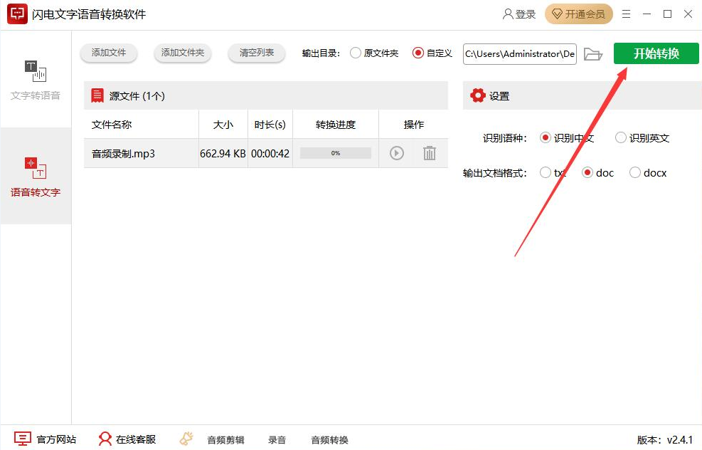Click the 添加文件 button

pyautogui.click(x=108, y=53)
